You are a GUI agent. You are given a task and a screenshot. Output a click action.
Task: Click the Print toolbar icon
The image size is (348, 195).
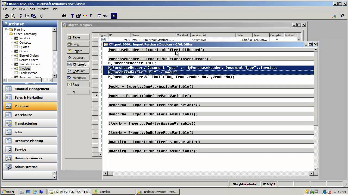coord(7,16)
